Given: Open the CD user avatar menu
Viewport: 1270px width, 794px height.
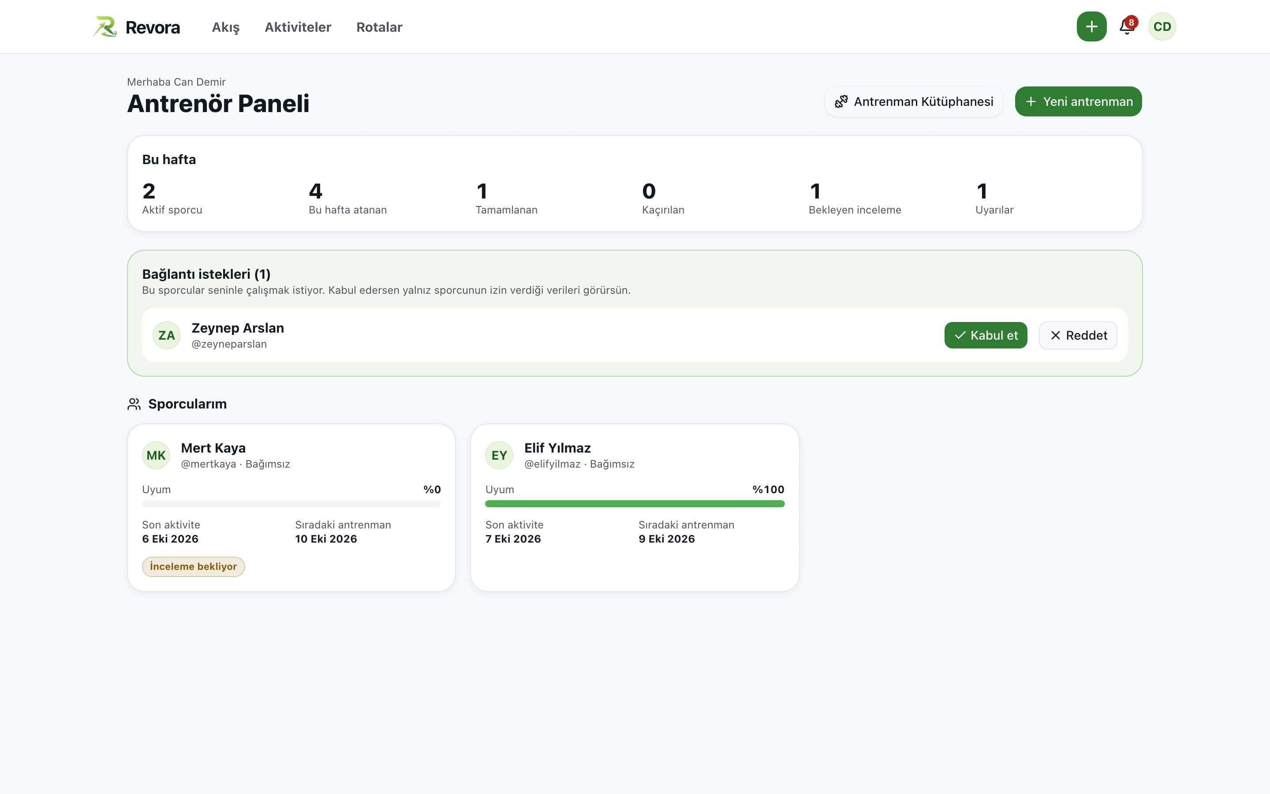Looking at the screenshot, I should (x=1162, y=27).
